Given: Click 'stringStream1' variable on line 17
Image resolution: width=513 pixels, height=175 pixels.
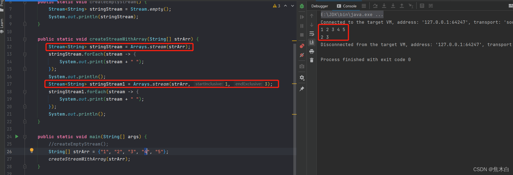Looking at the screenshot, I should coord(107,84).
